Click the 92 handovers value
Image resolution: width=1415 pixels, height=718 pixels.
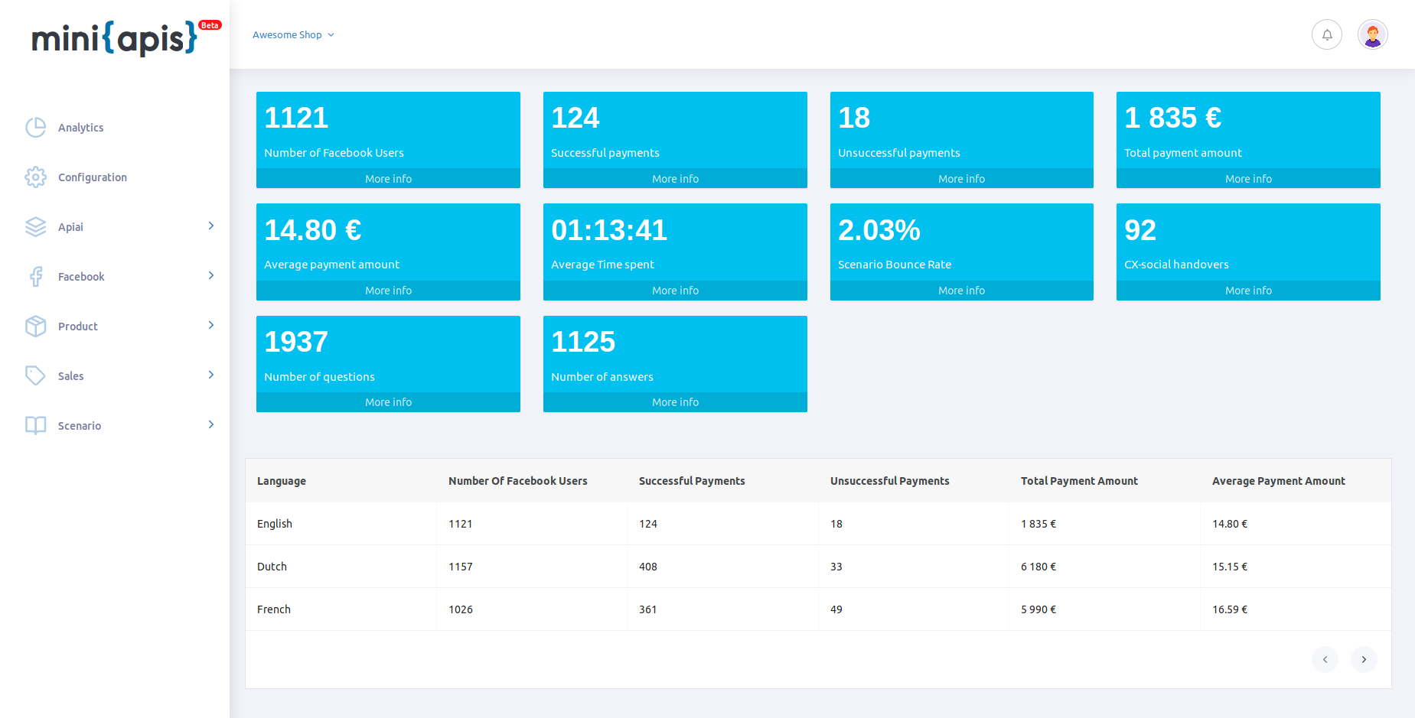1140,230
